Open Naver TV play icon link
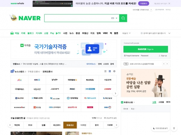 58,33
